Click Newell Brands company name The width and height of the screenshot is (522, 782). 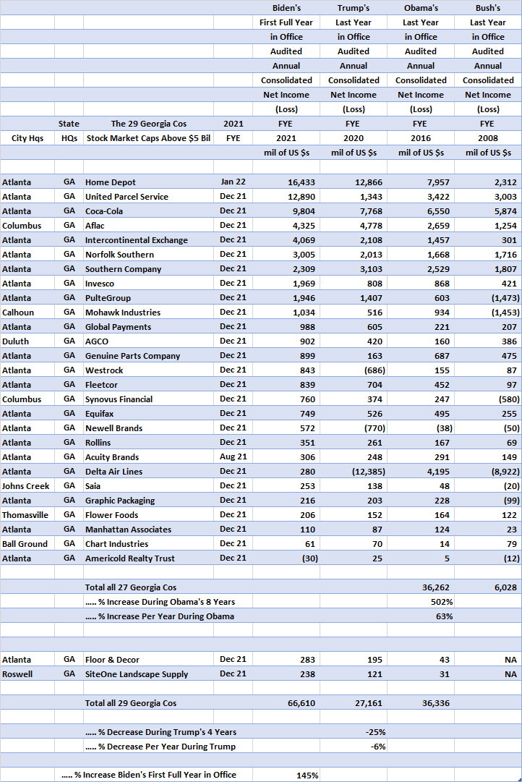point(114,428)
